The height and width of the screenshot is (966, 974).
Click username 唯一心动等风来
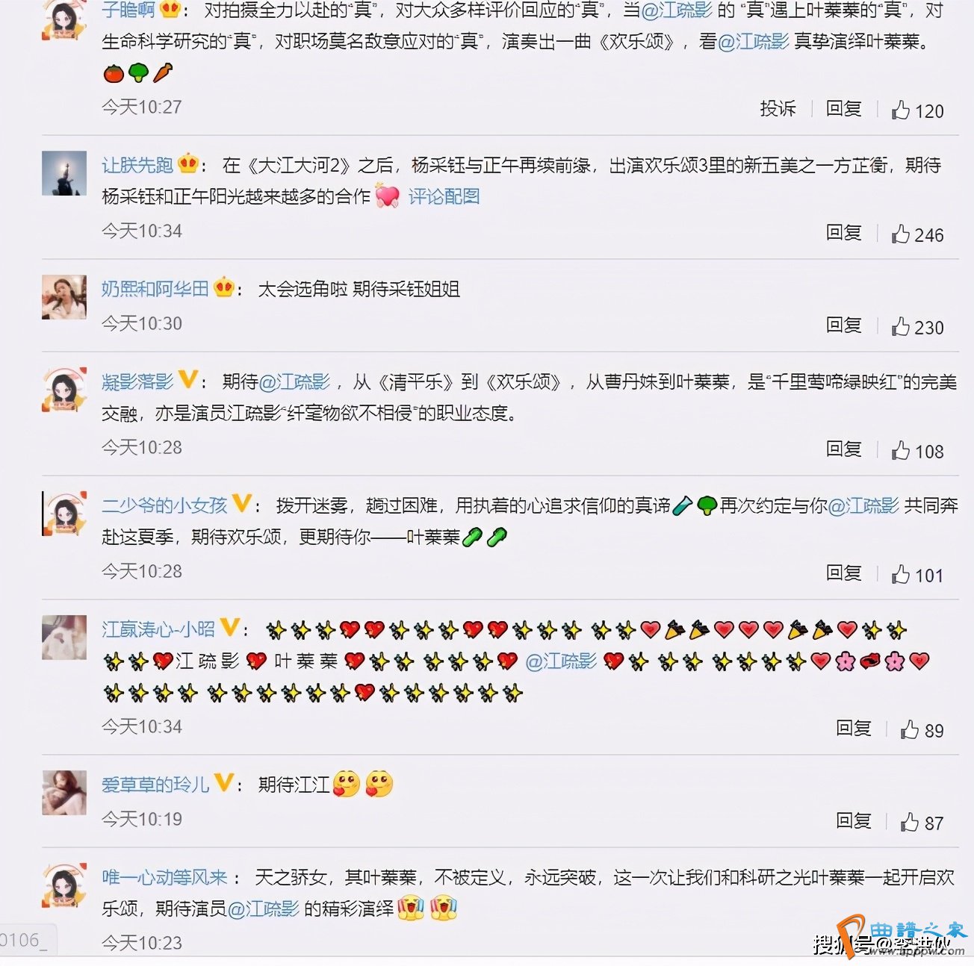click(164, 877)
